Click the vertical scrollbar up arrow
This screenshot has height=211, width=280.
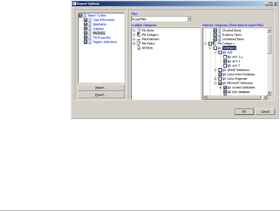[269, 30]
